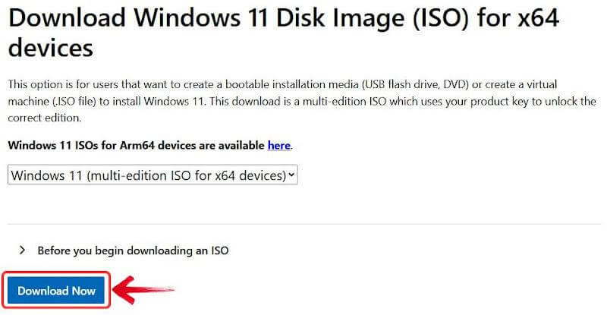Click the Download Now button
The width and height of the screenshot is (607, 315).
point(57,291)
